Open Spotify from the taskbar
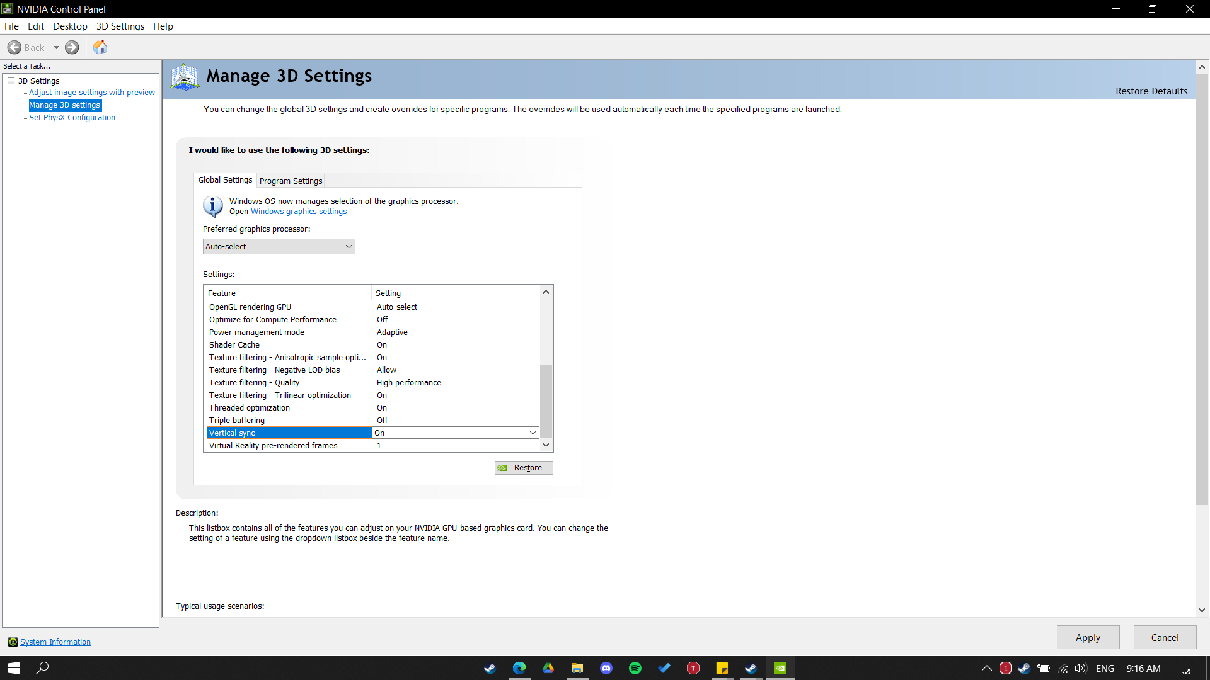 point(635,668)
